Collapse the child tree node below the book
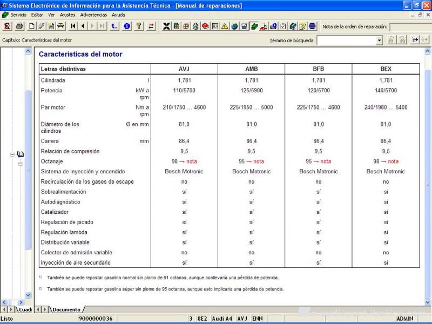Screen dimensions: 432x324 [21, 164]
